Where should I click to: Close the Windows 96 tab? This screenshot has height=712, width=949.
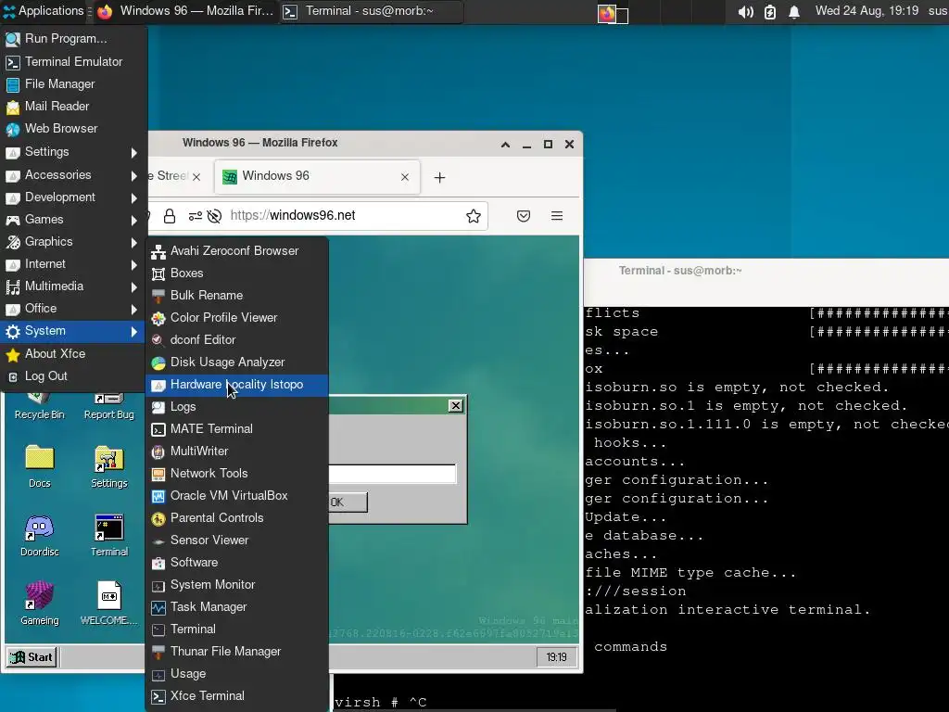click(405, 177)
